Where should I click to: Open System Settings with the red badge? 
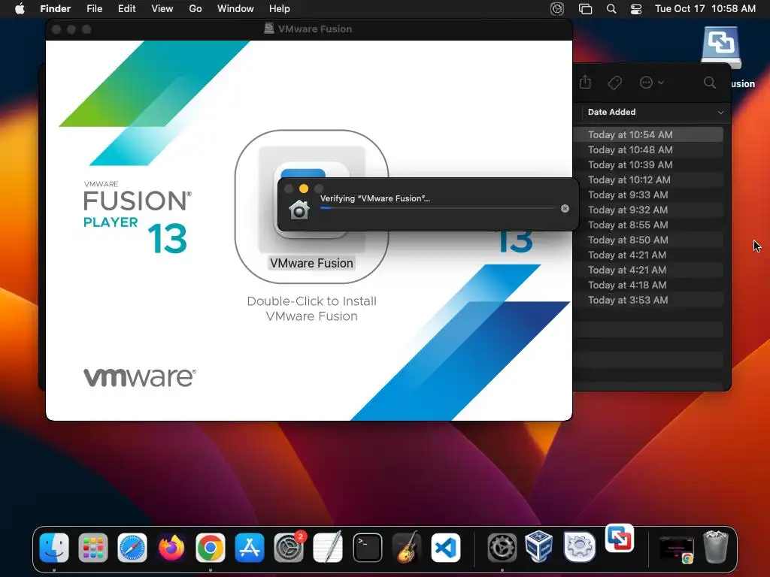click(x=289, y=547)
